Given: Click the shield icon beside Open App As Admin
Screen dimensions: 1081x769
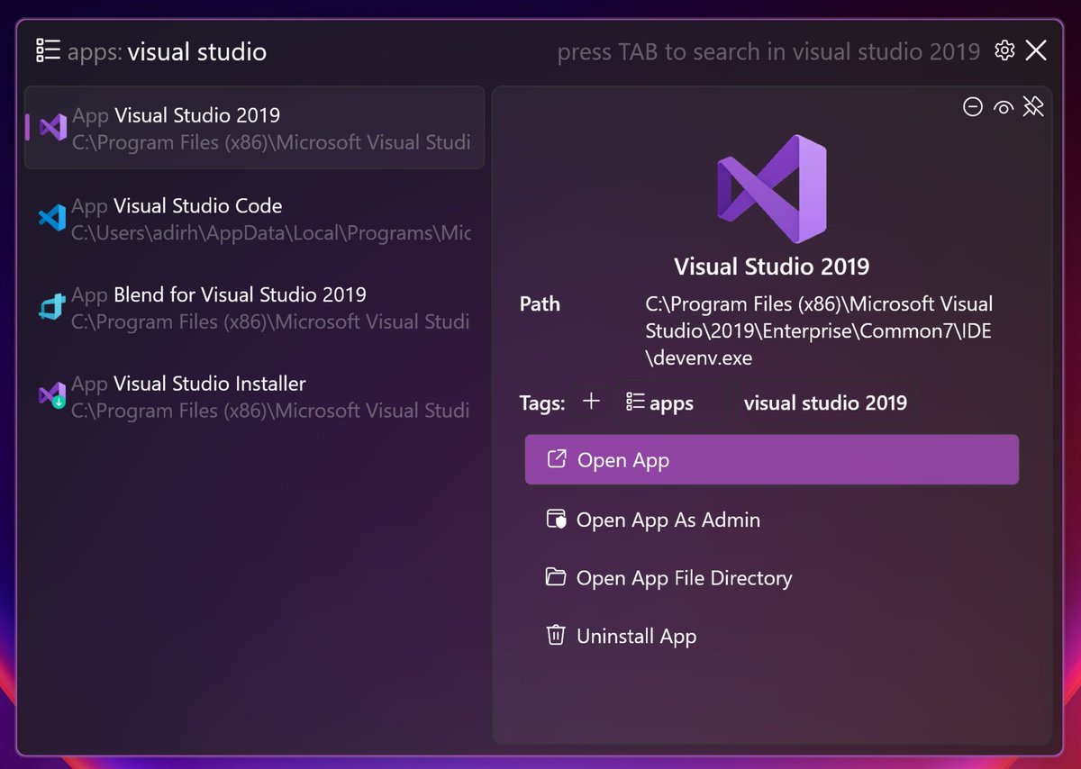Looking at the screenshot, I should click(556, 520).
